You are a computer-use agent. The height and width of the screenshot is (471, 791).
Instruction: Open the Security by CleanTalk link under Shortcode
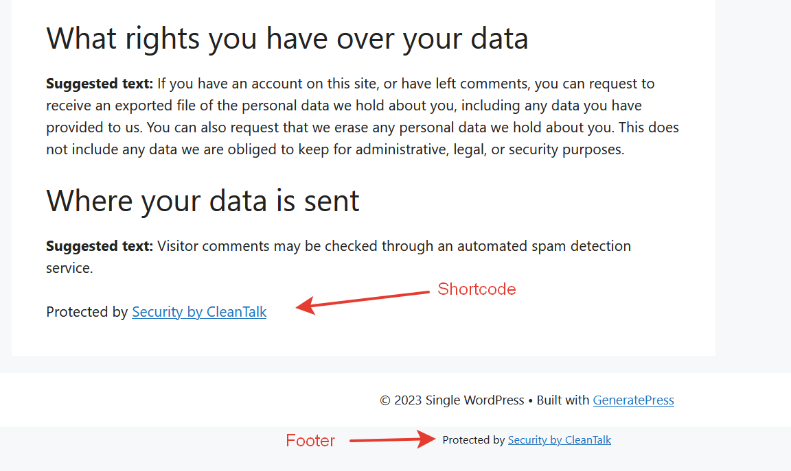click(199, 312)
